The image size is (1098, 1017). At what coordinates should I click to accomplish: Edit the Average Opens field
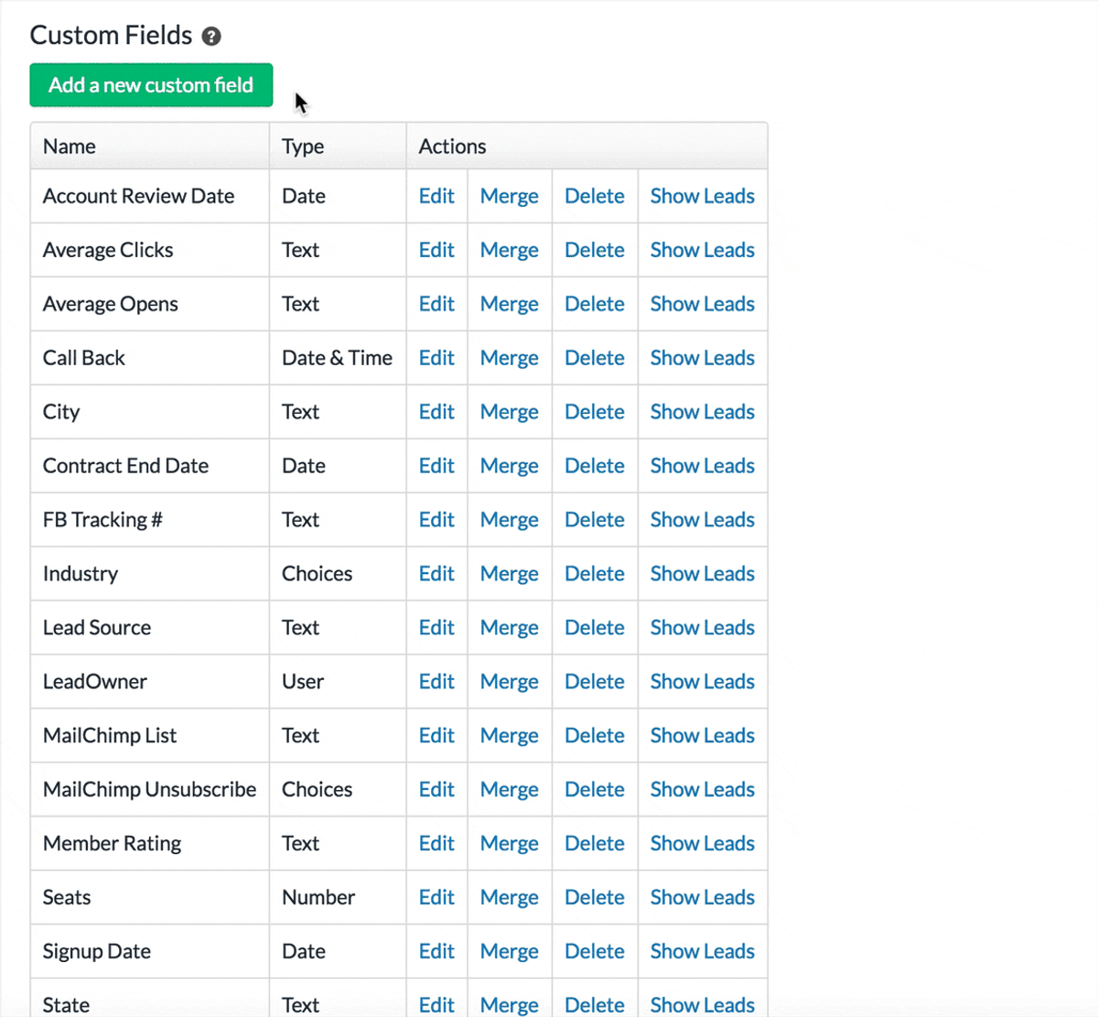[x=436, y=304]
